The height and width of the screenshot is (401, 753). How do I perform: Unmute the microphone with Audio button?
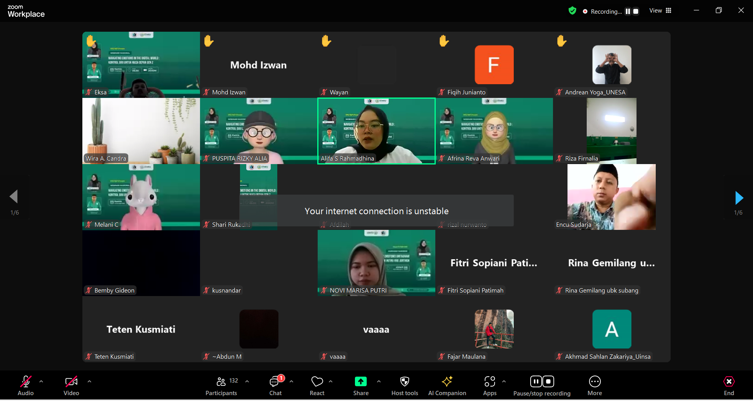[26, 386]
